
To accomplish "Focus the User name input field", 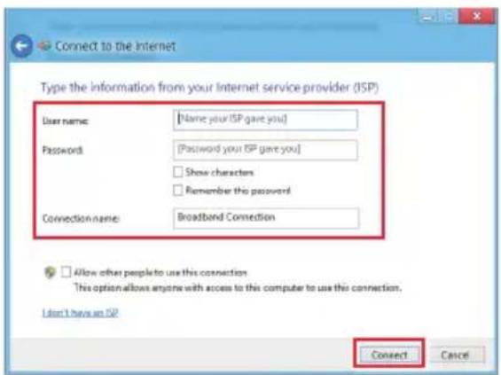I will 265,120.
